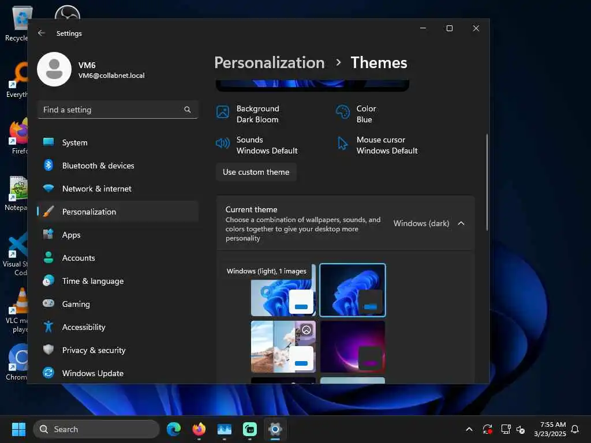Viewport: 591px width, 443px height.
Task: Click the taskbar clock showing 7:55 AM
Action: click(x=549, y=429)
